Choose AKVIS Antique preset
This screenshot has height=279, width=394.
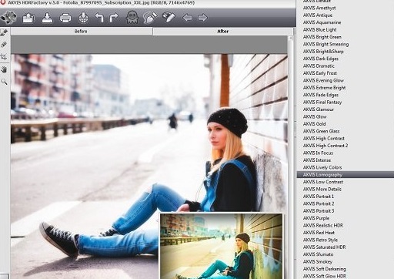(318, 15)
